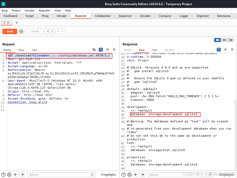Screen dimensions: 237x178
Task: Toggle \n newline display in Response panel
Action: pos(225,50)
